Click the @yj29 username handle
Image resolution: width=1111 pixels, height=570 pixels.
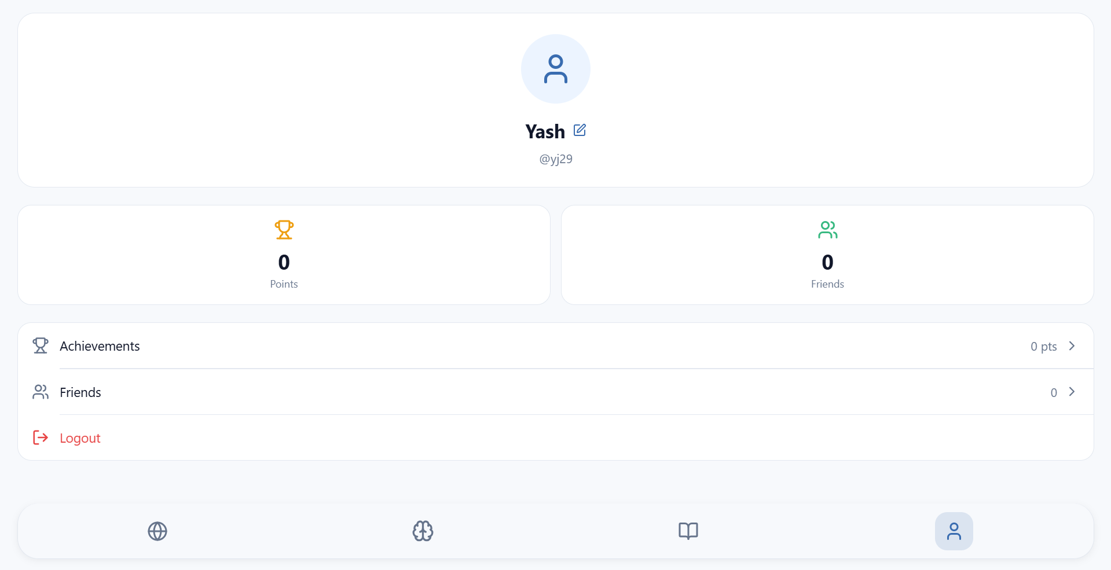tap(556, 159)
